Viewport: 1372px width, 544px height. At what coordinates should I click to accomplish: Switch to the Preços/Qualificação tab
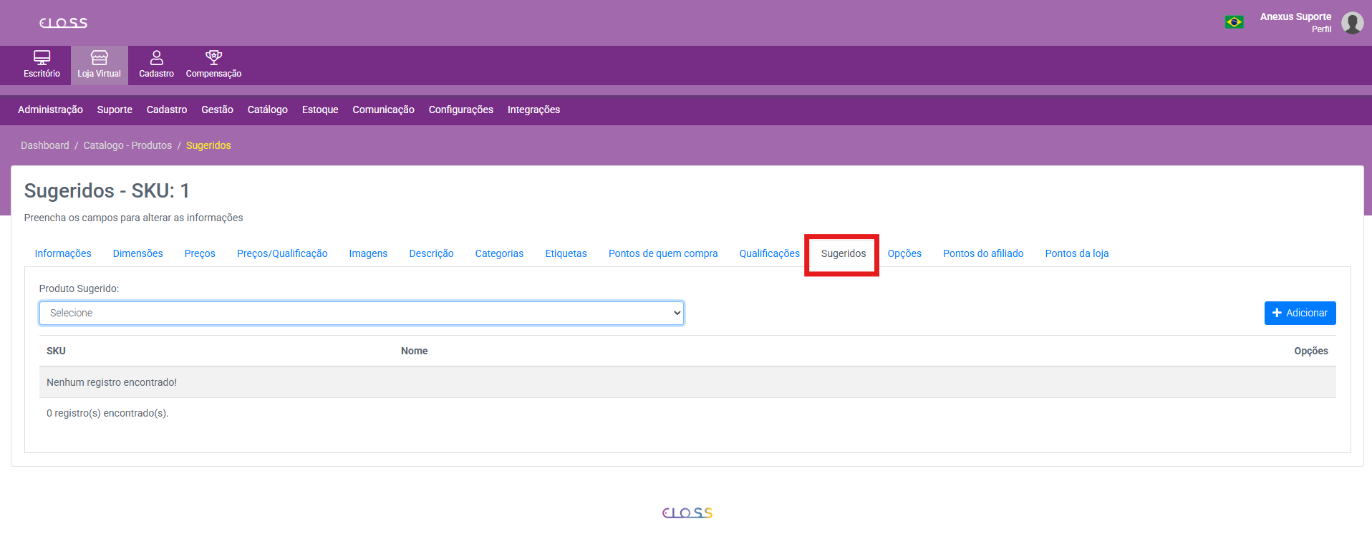pyautogui.click(x=282, y=253)
